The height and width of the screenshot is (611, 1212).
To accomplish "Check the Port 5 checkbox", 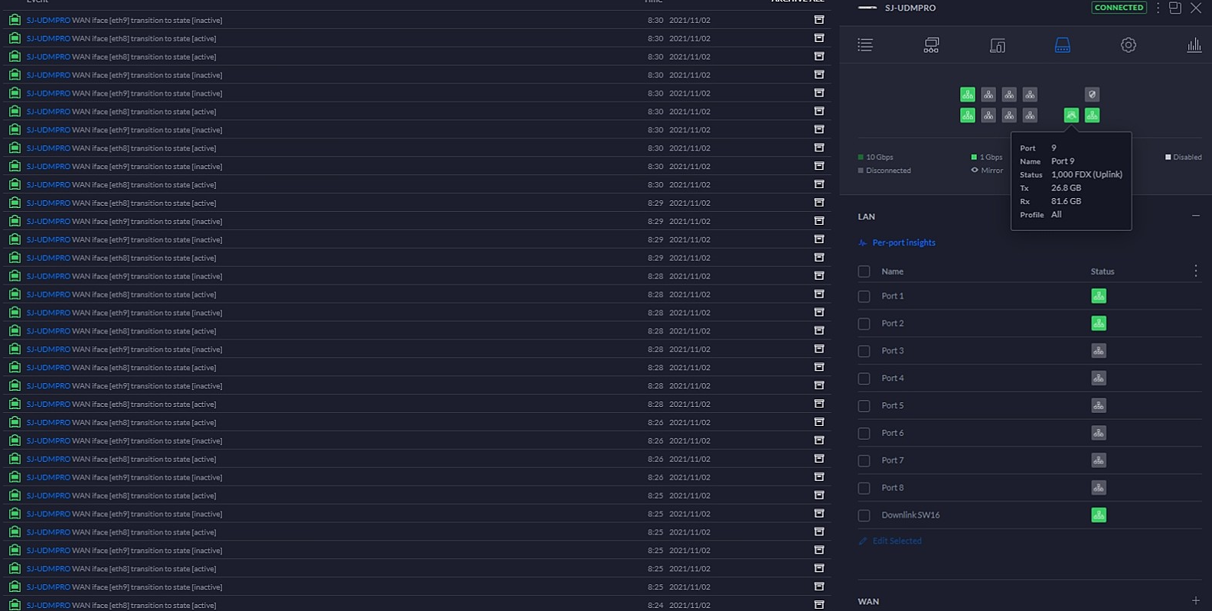I will tap(864, 406).
